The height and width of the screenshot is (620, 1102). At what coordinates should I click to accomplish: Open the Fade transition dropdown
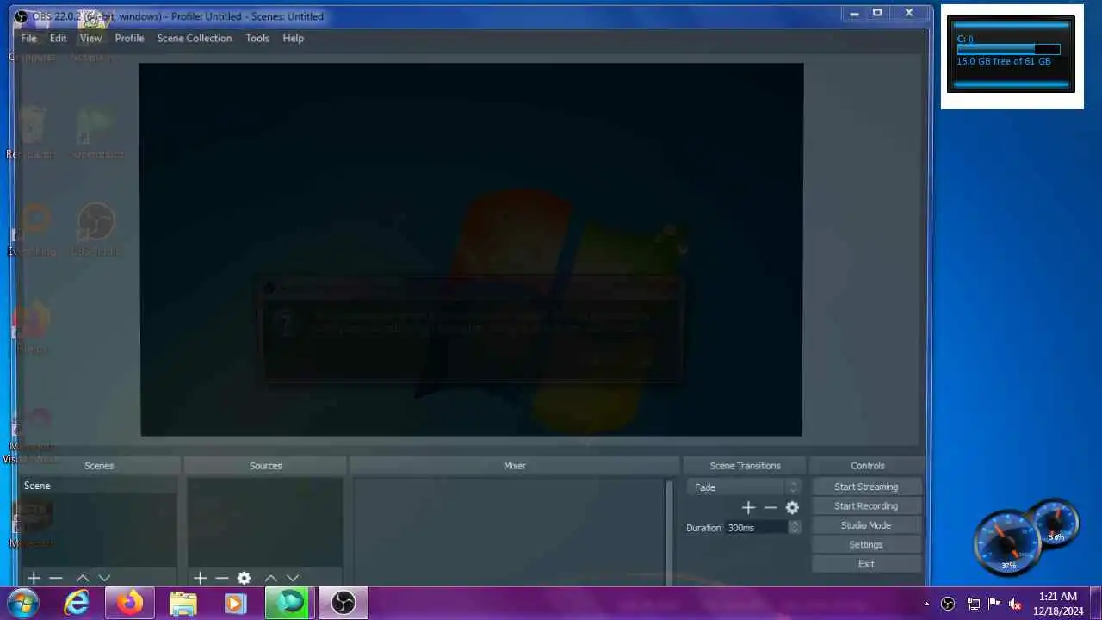745,487
